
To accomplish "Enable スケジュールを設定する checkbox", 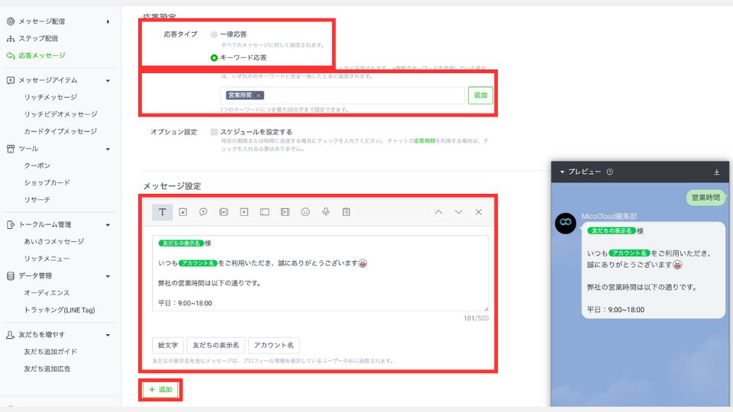I will pos(214,132).
